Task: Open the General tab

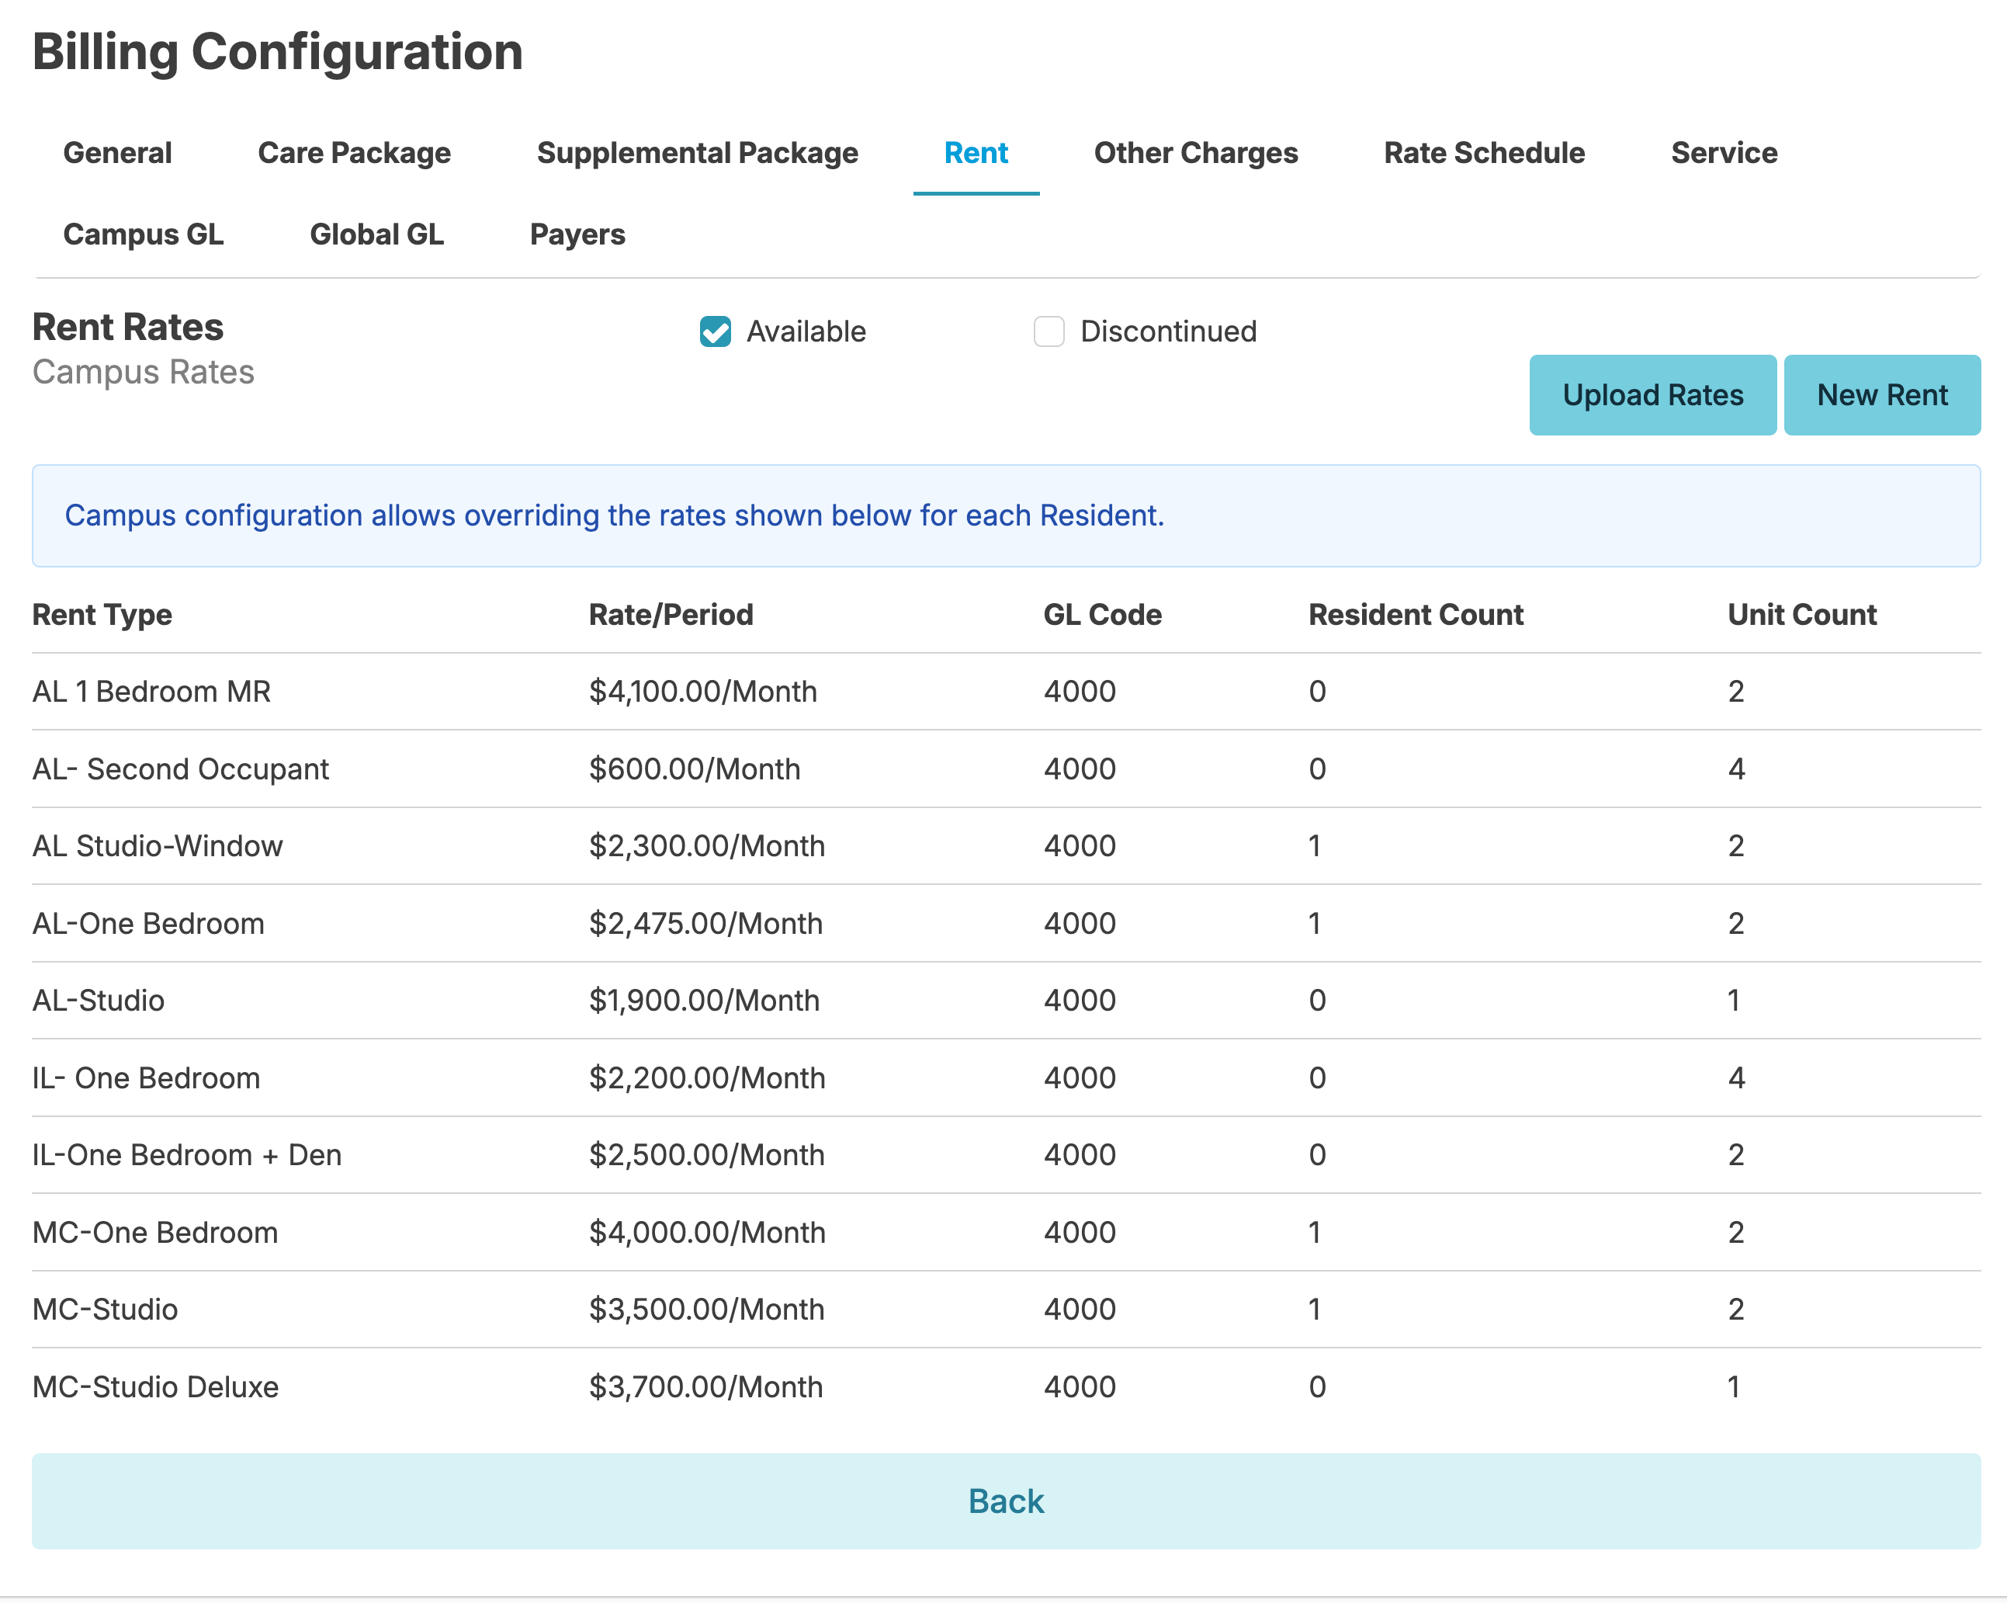Action: (117, 153)
